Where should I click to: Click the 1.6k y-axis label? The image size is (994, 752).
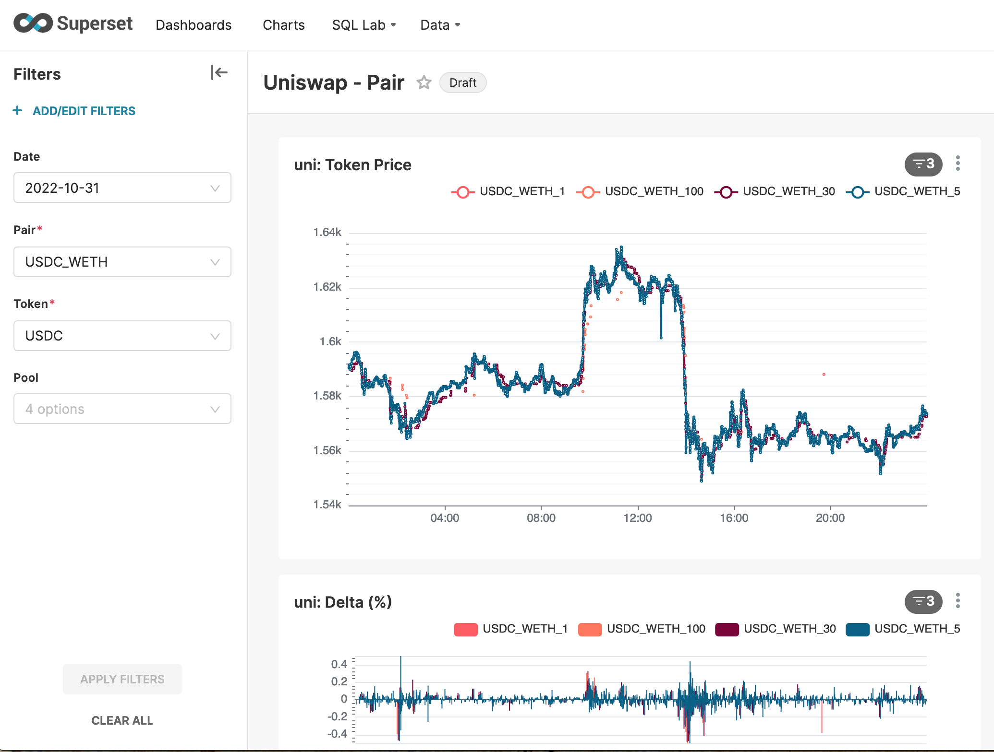click(330, 341)
